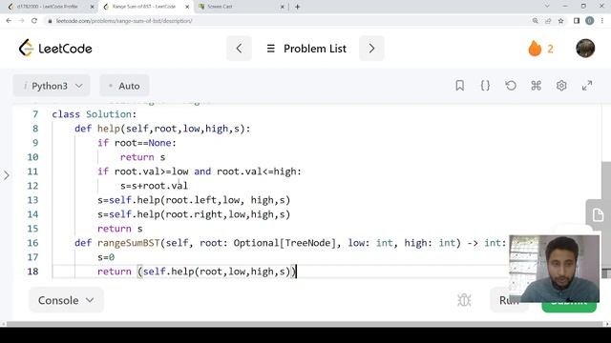
Task: Reload the page
Action: (x=34, y=21)
